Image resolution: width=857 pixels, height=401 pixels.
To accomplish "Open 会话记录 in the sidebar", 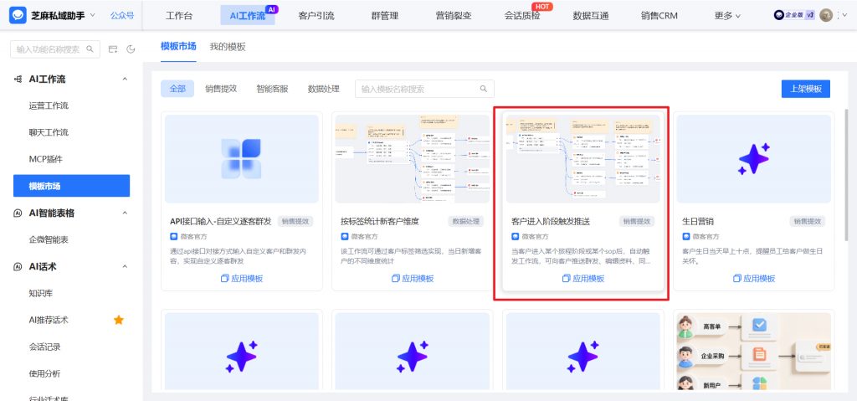I will (45, 347).
